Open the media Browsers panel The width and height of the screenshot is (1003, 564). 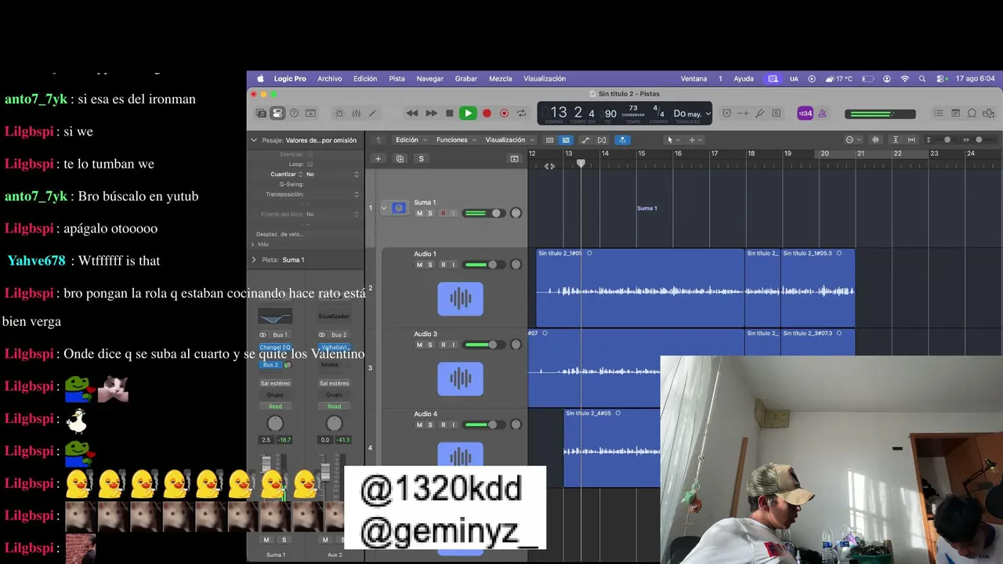coord(988,114)
